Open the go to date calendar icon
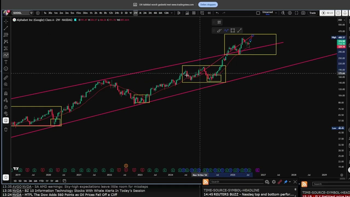The width and height of the screenshot is (350, 197). click(64, 181)
